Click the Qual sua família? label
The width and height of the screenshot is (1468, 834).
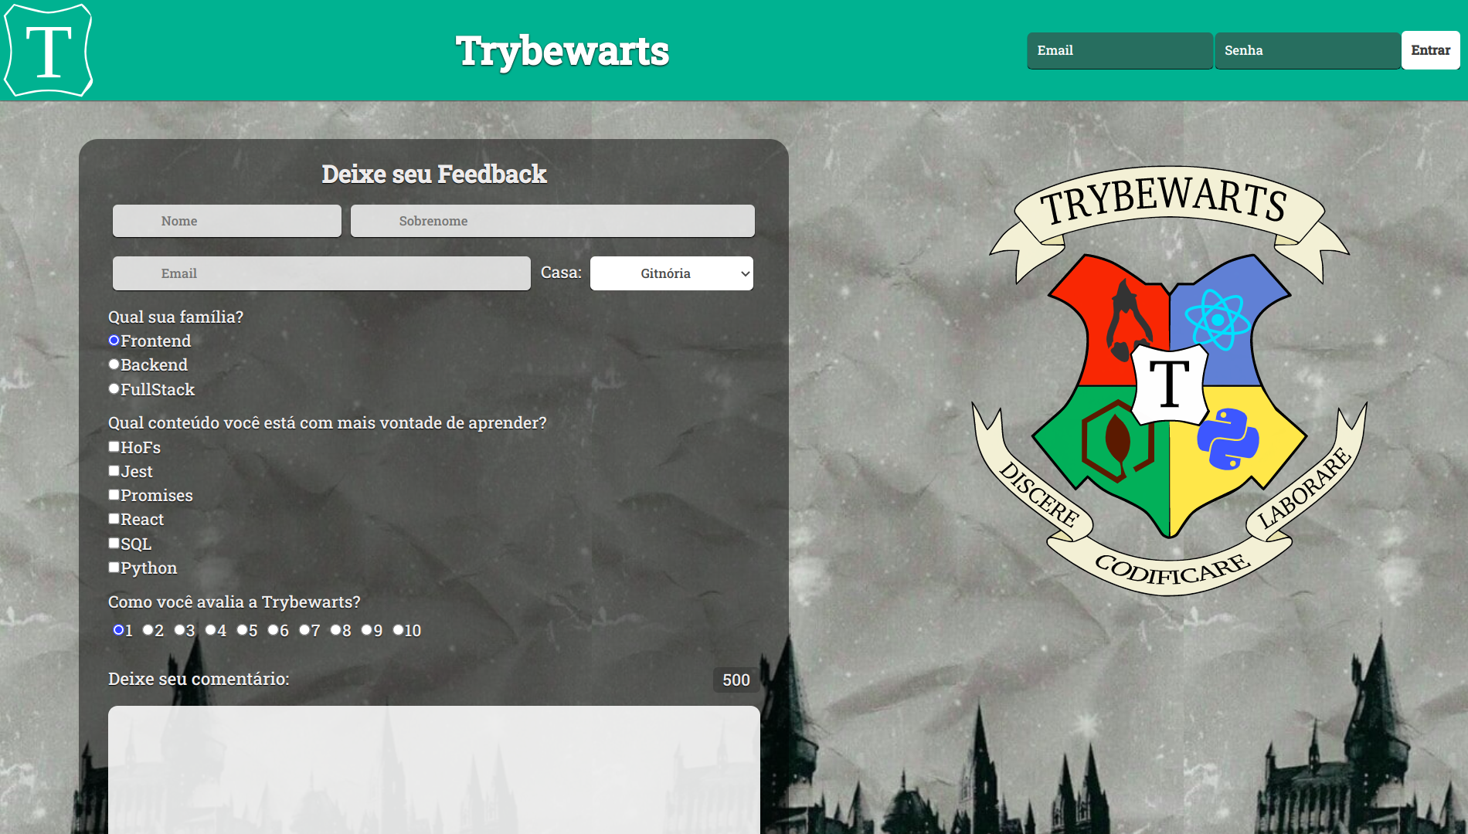click(x=175, y=317)
